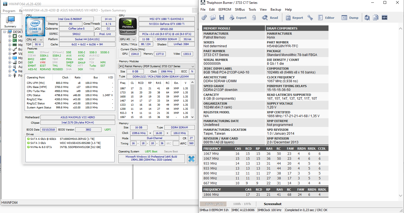Select the network icon in device tree
Viewport: 404px width, 213px height.
15,71
